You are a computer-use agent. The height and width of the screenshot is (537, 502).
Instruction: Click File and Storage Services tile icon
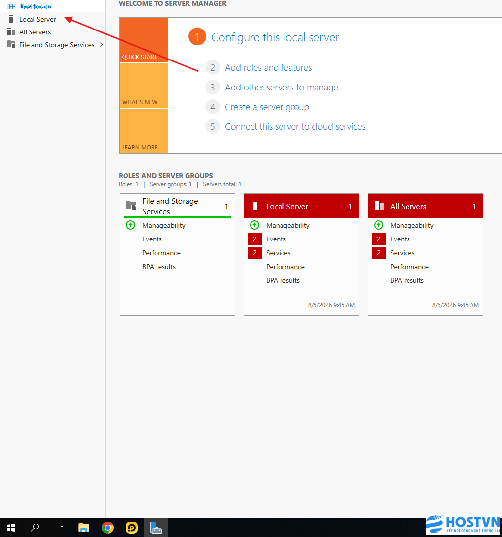tap(131, 205)
